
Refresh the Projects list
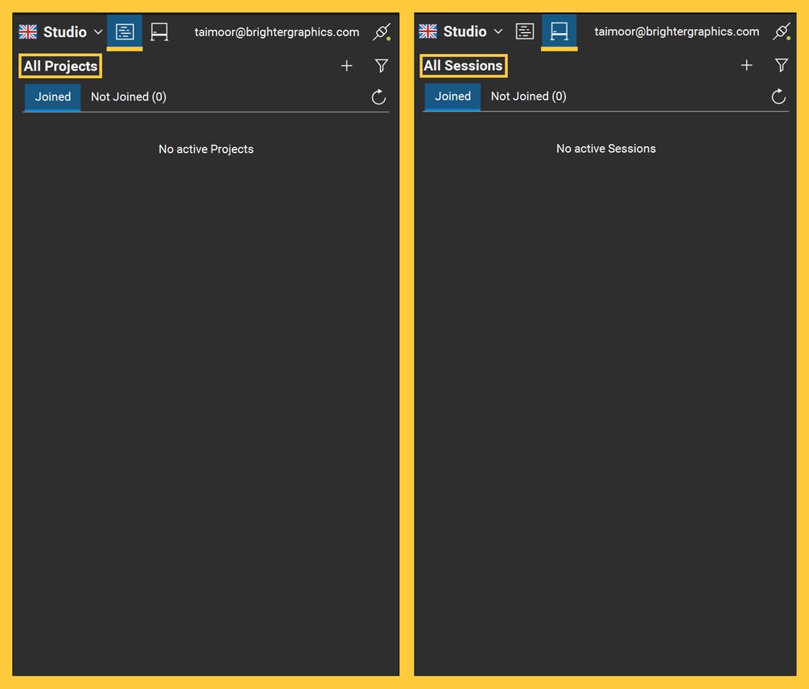tap(378, 96)
